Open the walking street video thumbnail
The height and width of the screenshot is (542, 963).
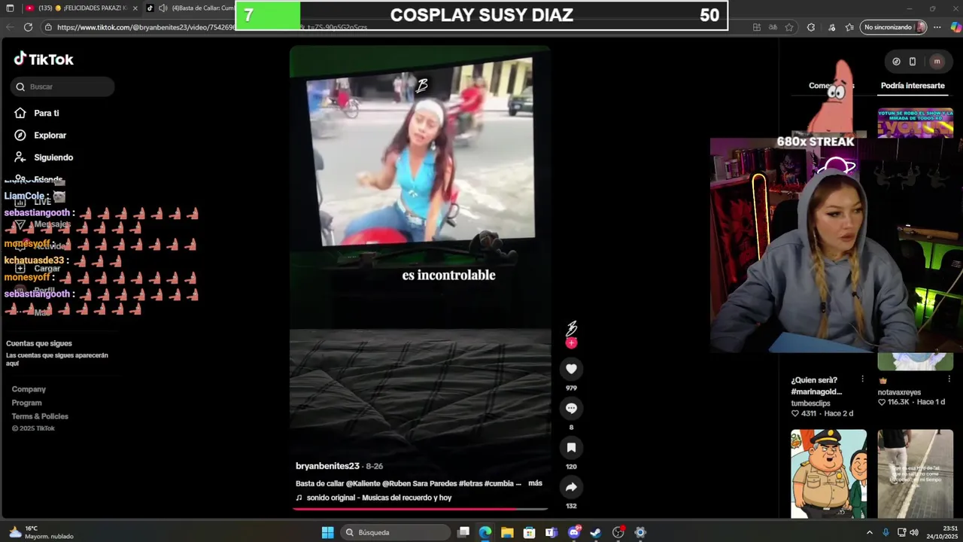pos(915,473)
